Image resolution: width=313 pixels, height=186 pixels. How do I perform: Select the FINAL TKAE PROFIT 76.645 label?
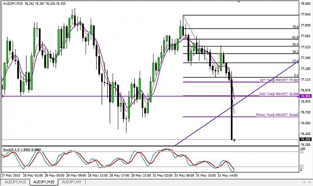coord(277,115)
